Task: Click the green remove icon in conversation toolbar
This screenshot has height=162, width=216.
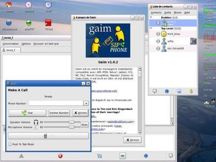Action: tap(122, 156)
